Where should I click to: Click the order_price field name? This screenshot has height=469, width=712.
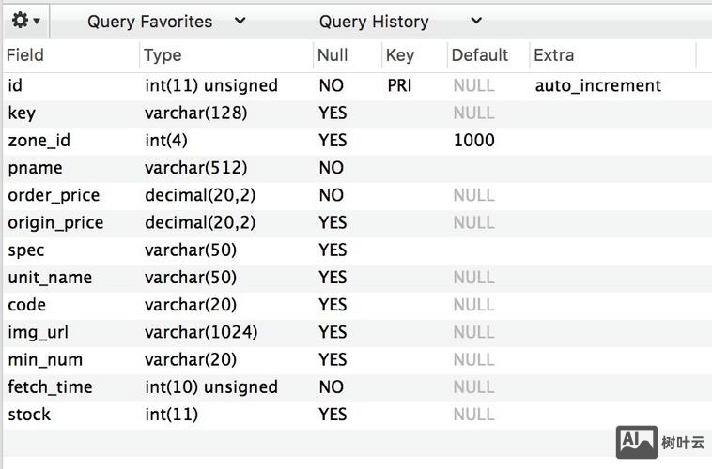point(54,195)
